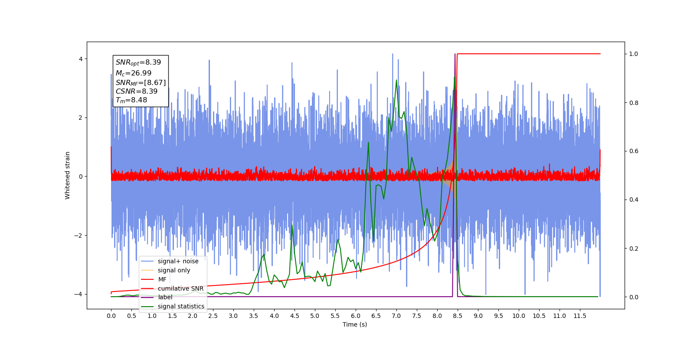Click the 0.0 tick on time axis

[111, 316]
